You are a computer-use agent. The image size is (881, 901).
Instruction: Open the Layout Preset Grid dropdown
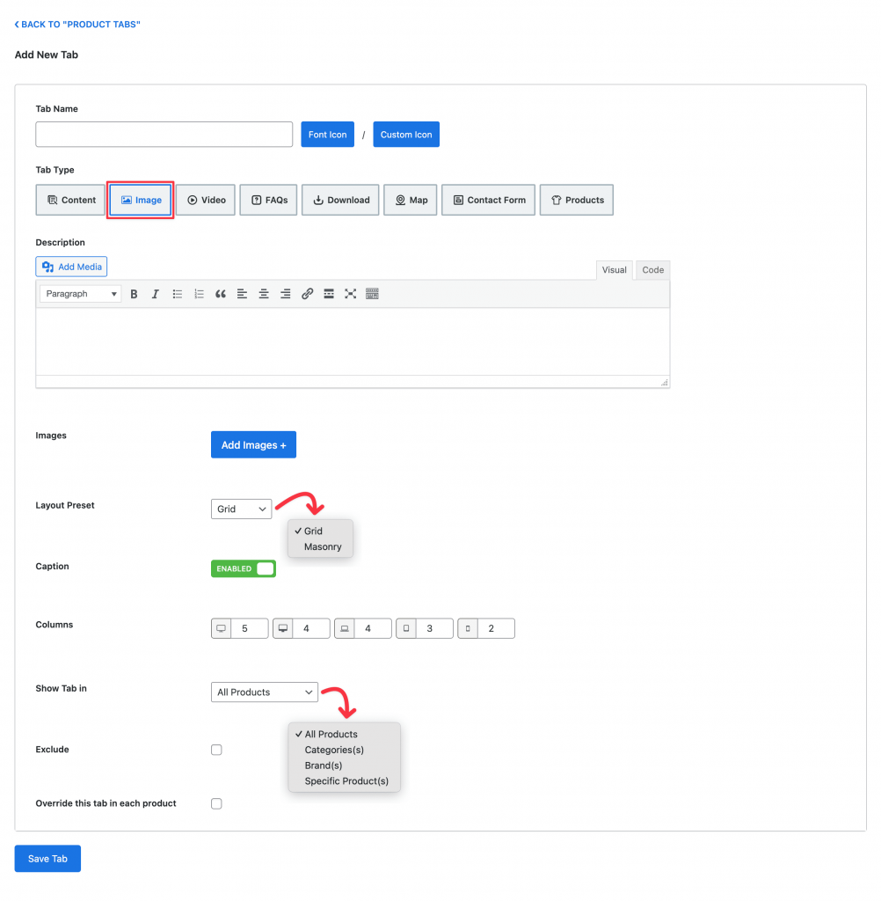(241, 509)
